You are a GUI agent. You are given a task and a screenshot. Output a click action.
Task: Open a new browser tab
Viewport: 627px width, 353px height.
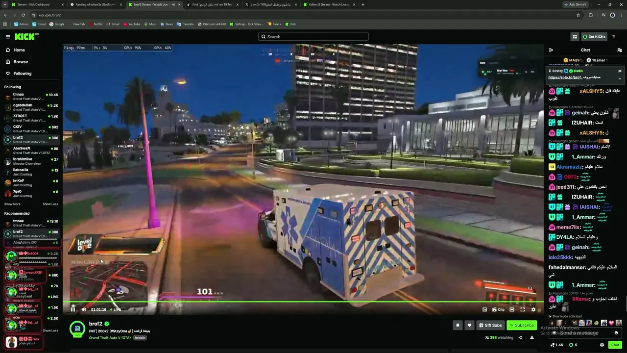(362, 4)
